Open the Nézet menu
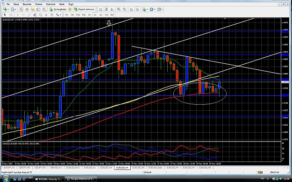 click(x=16, y=4)
